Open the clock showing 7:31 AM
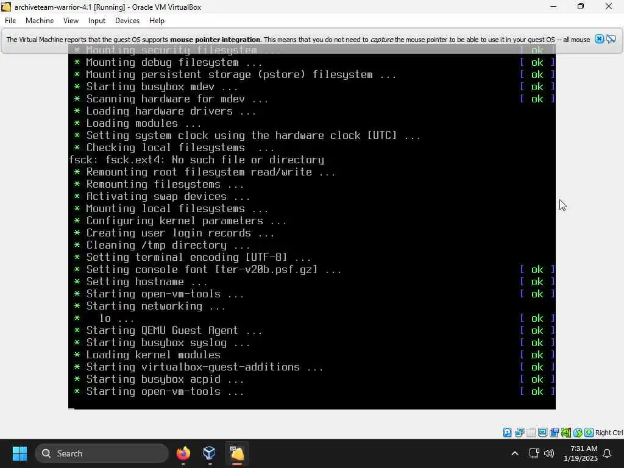Viewport: 624px width, 468px height. [x=581, y=453]
